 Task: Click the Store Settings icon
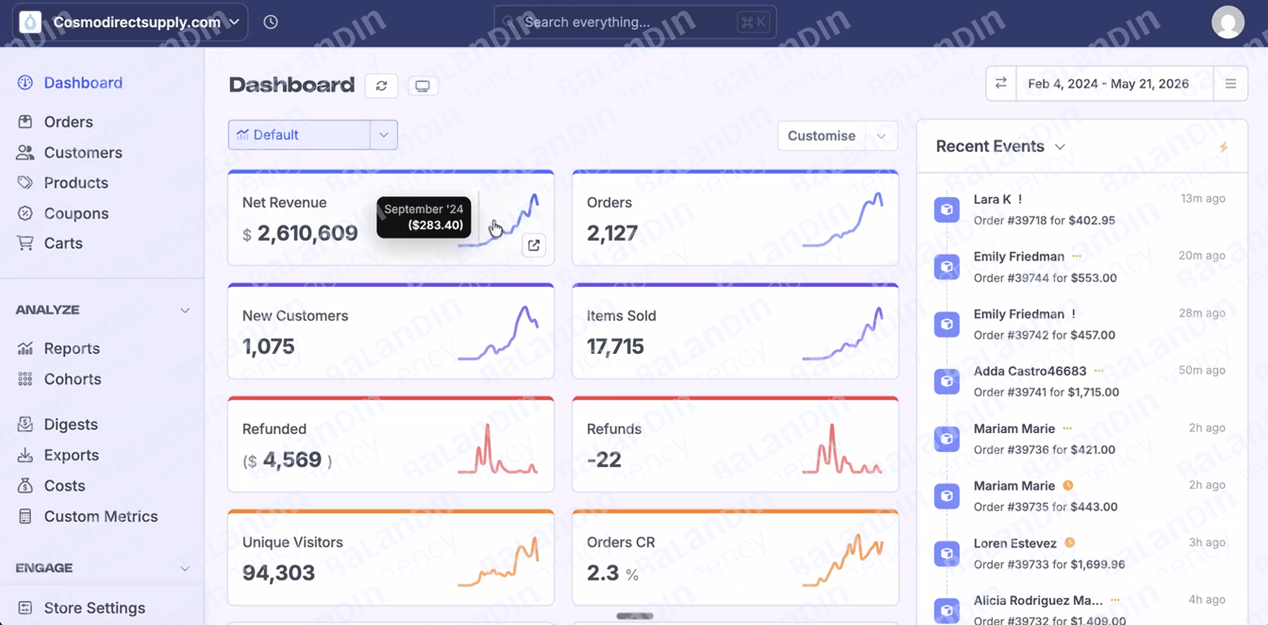click(x=25, y=608)
